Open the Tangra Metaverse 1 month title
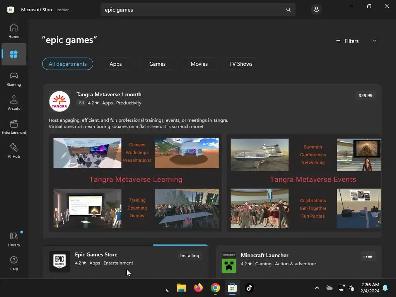 [x=109, y=94]
